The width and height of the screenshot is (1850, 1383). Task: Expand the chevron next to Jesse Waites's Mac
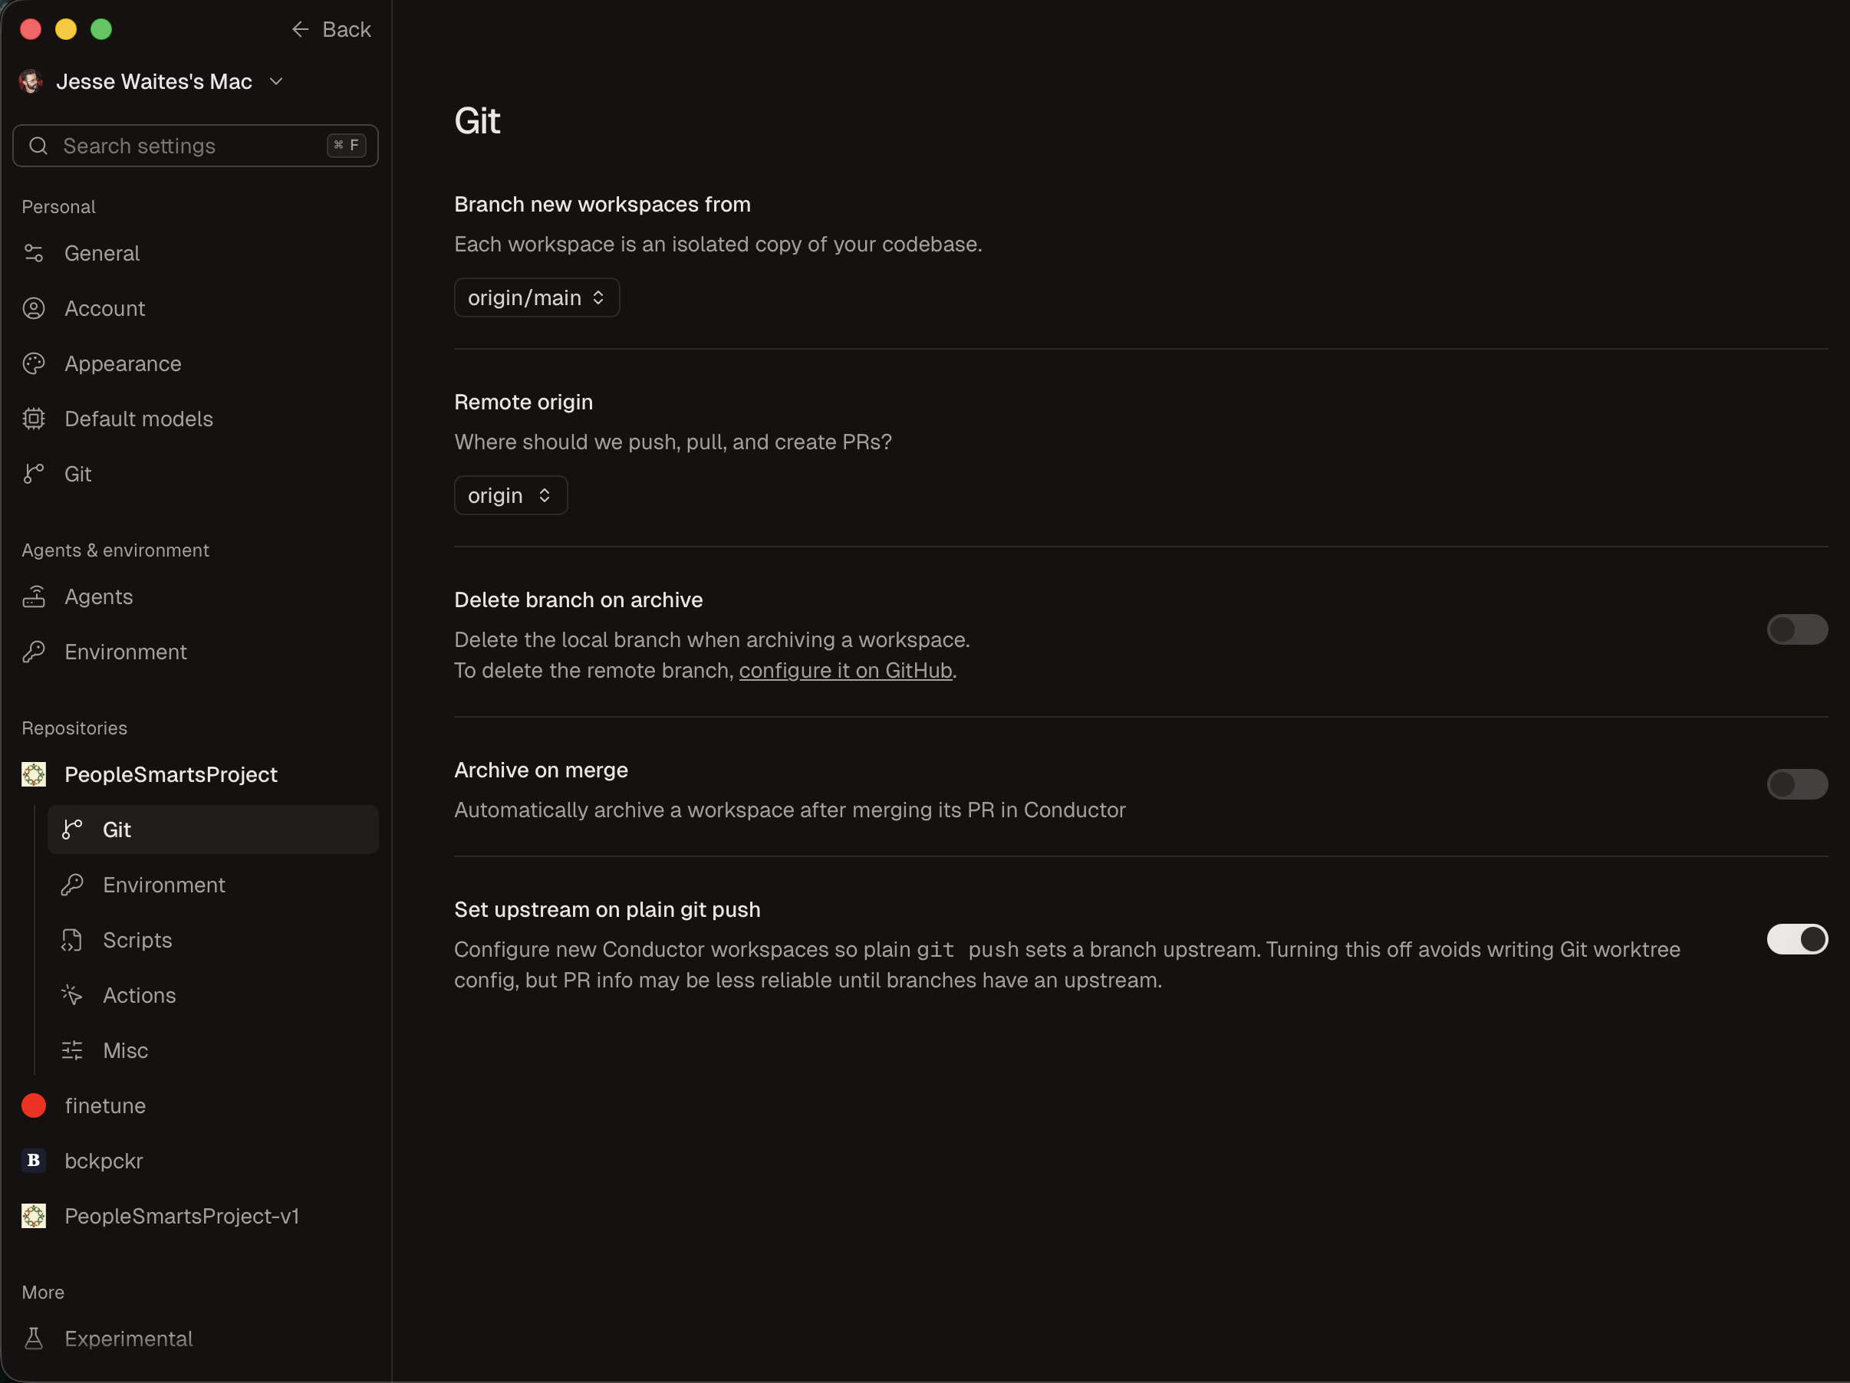coord(277,81)
